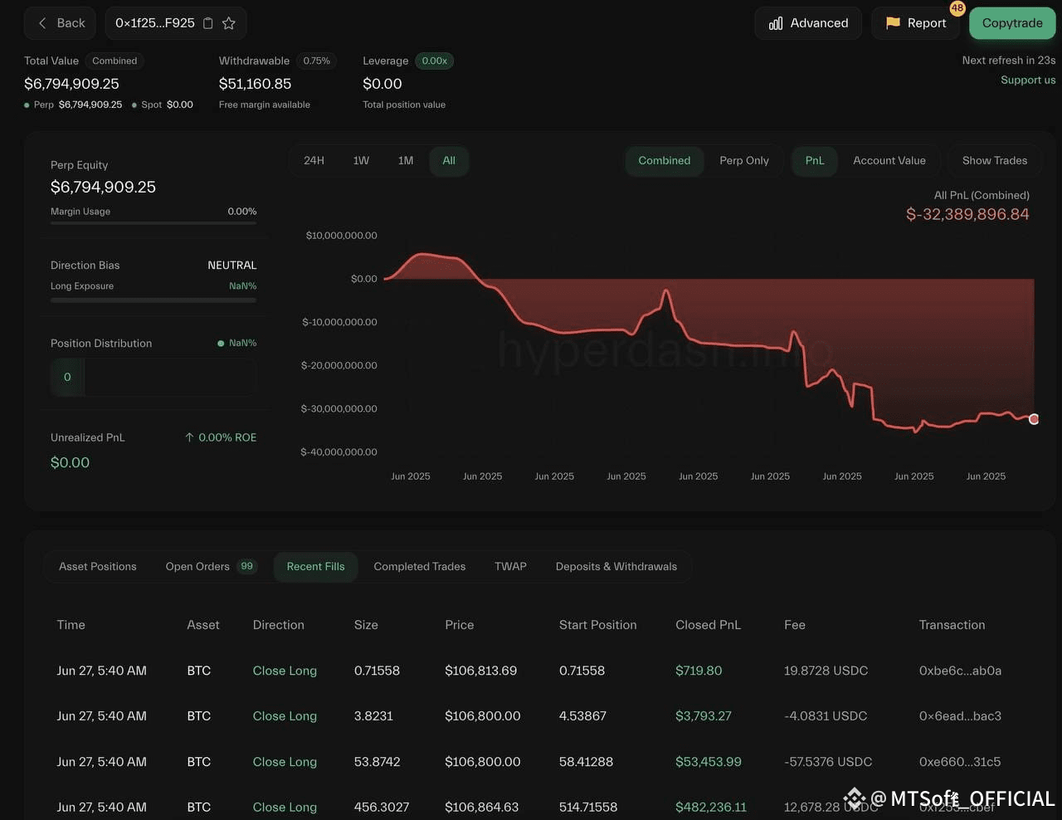Image resolution: width=1062 pixels, height=820 pixels.
Task: Click the Size column header
Action: click(x=366, y=625)
